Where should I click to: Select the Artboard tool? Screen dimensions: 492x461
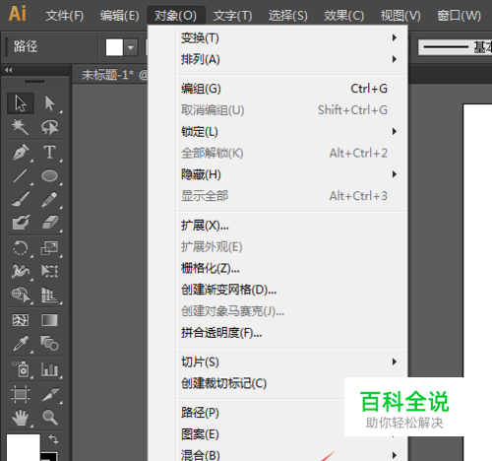pyautogui.click(x=21, y=394)
